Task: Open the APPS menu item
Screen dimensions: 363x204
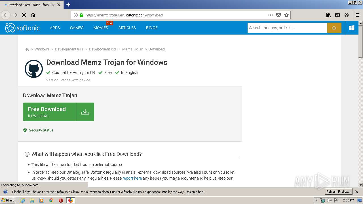Action: point(55,28)
